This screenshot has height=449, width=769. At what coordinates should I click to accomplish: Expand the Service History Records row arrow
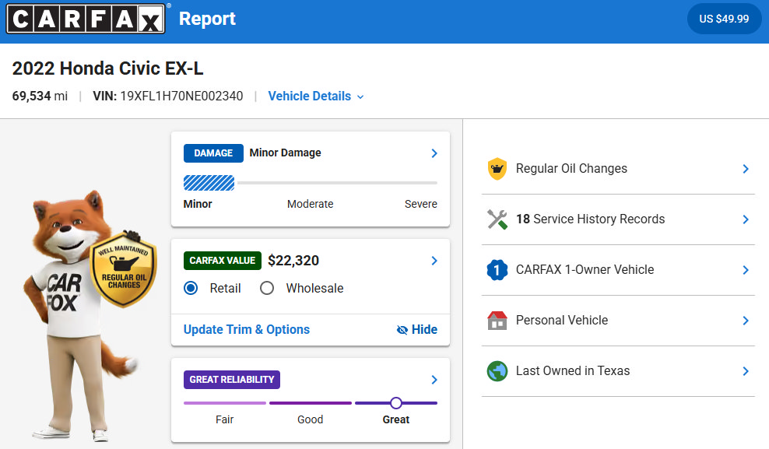point(746,219)
